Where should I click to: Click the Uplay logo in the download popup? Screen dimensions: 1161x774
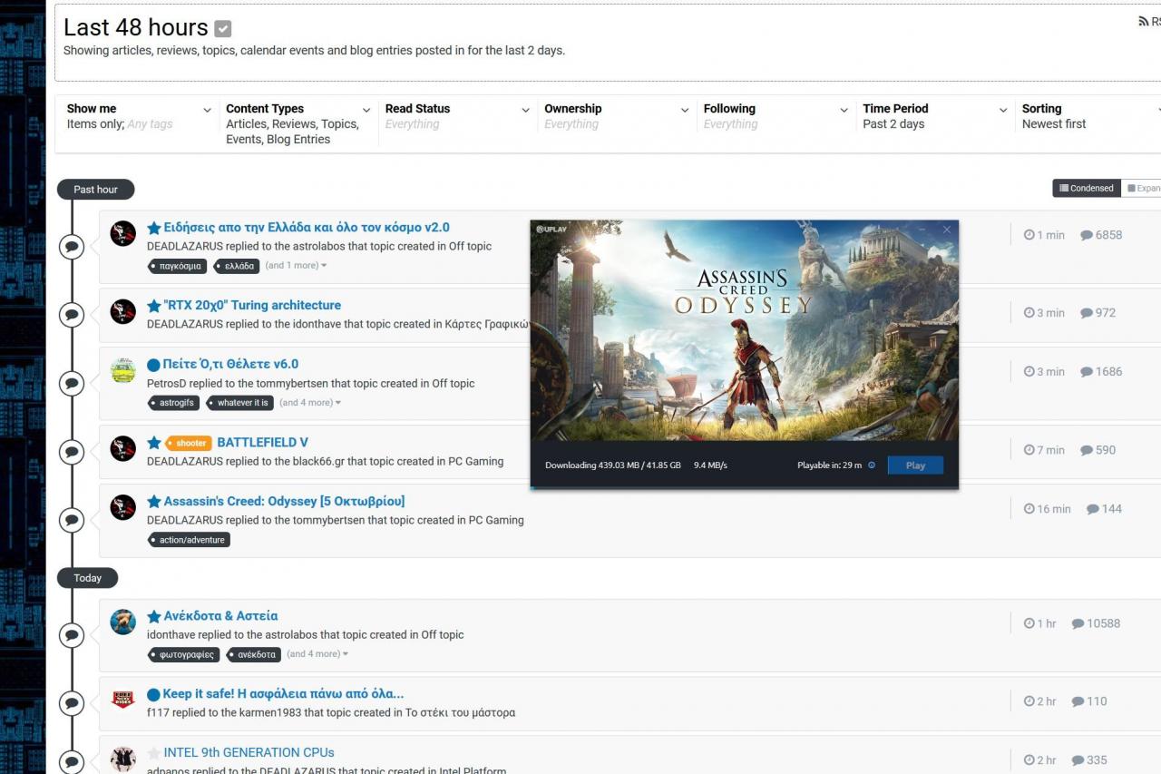(551, 230)
